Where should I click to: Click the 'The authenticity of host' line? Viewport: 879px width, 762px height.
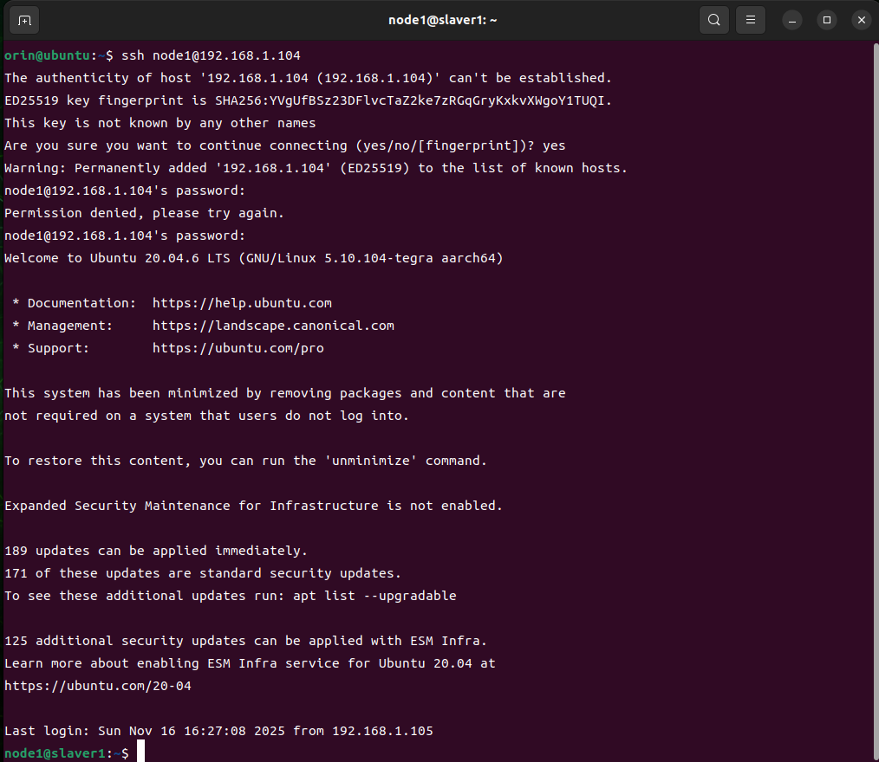tap(308, 78)
